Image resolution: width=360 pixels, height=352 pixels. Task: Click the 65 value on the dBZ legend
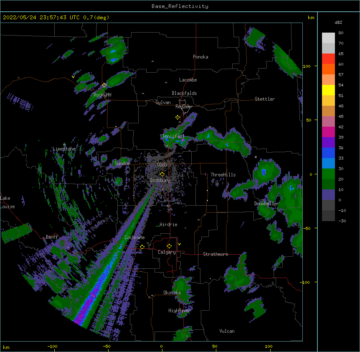tap(341, 54)
